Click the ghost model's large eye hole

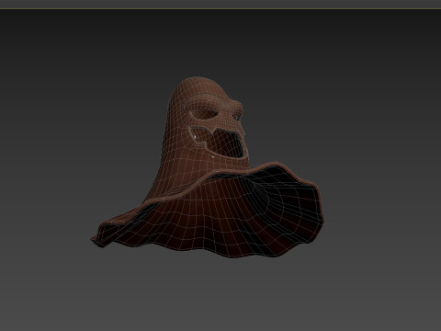coord(204,114)
